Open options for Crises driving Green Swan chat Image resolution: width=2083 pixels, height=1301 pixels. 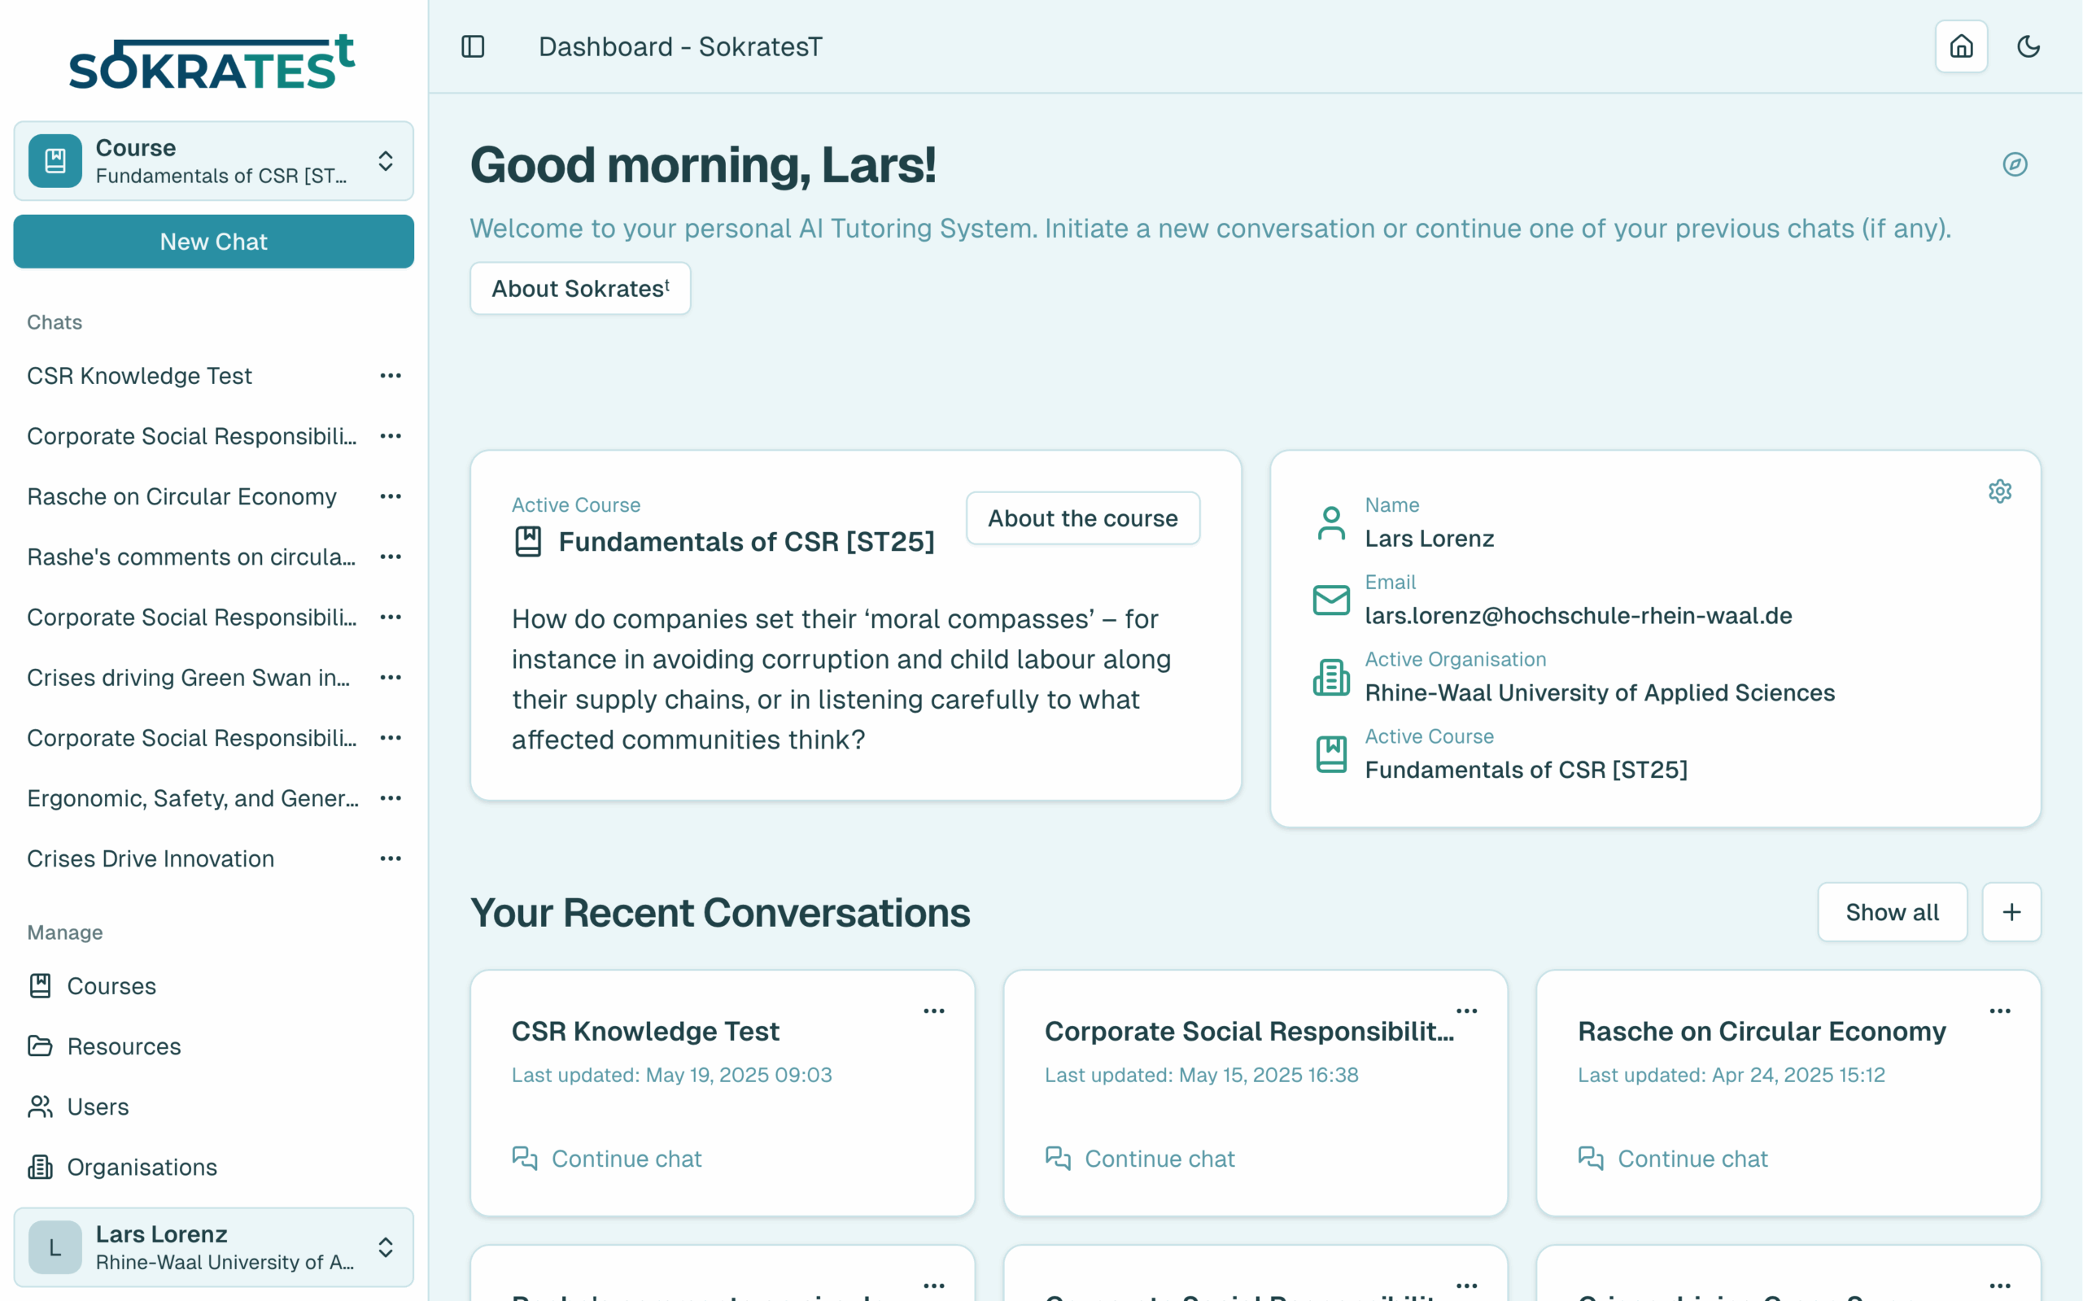coord(391,678)
